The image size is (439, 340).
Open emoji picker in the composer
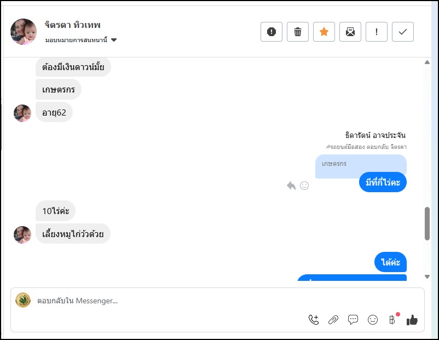pos(373,320)
